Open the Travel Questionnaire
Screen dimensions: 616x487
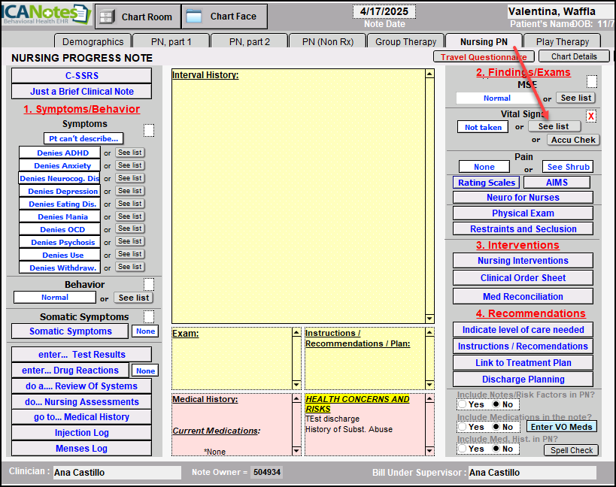click(x=484, y=56)
